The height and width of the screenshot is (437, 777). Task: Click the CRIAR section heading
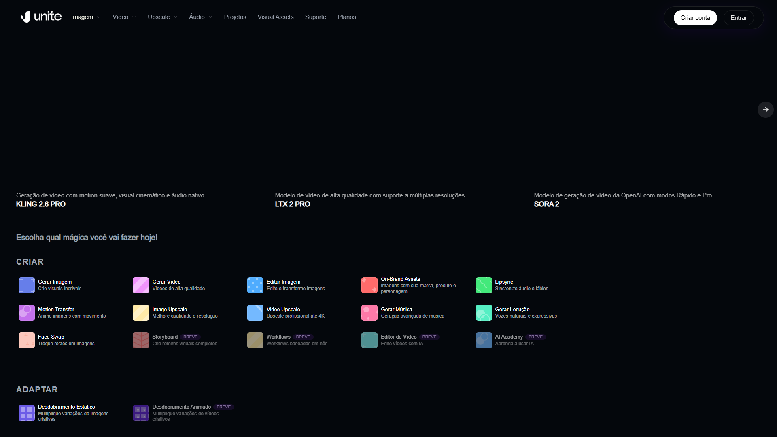30,262
